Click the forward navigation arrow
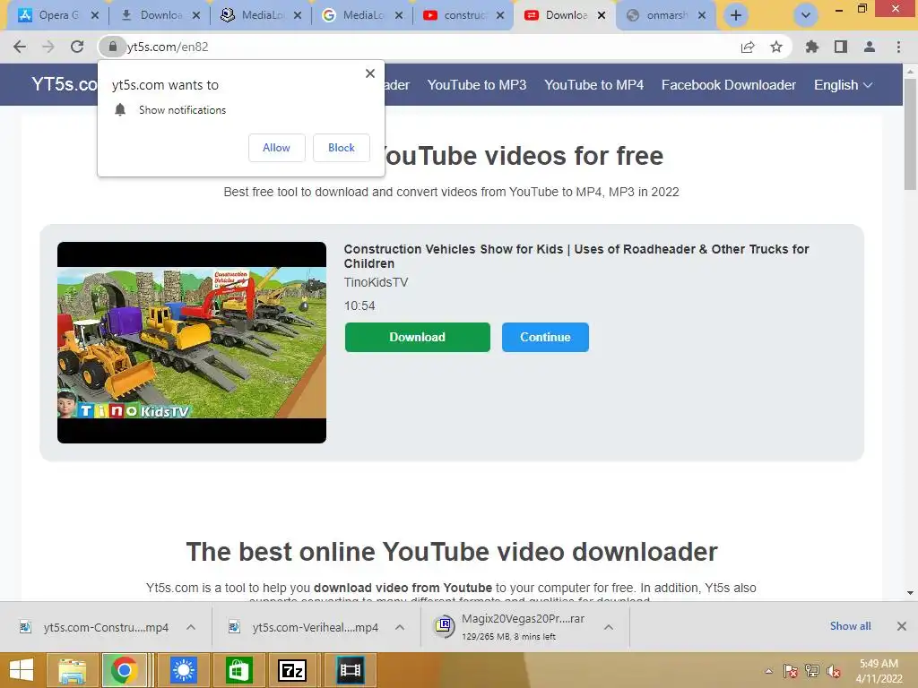 pos(48,47)
